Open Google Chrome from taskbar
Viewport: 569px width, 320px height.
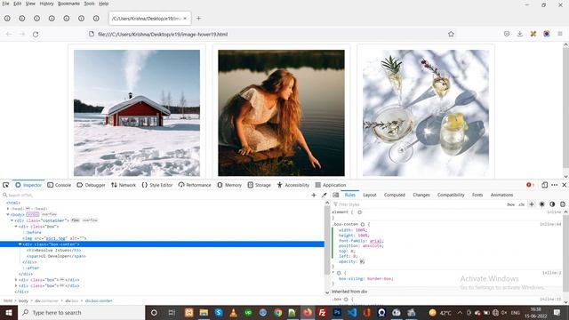point(277,312)
